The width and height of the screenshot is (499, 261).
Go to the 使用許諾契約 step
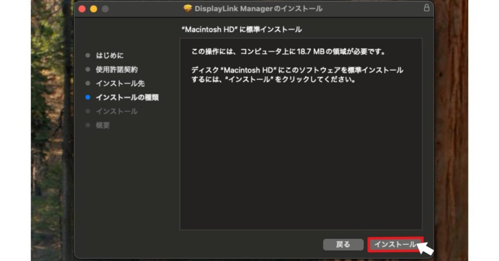click(x=116, y=70)
